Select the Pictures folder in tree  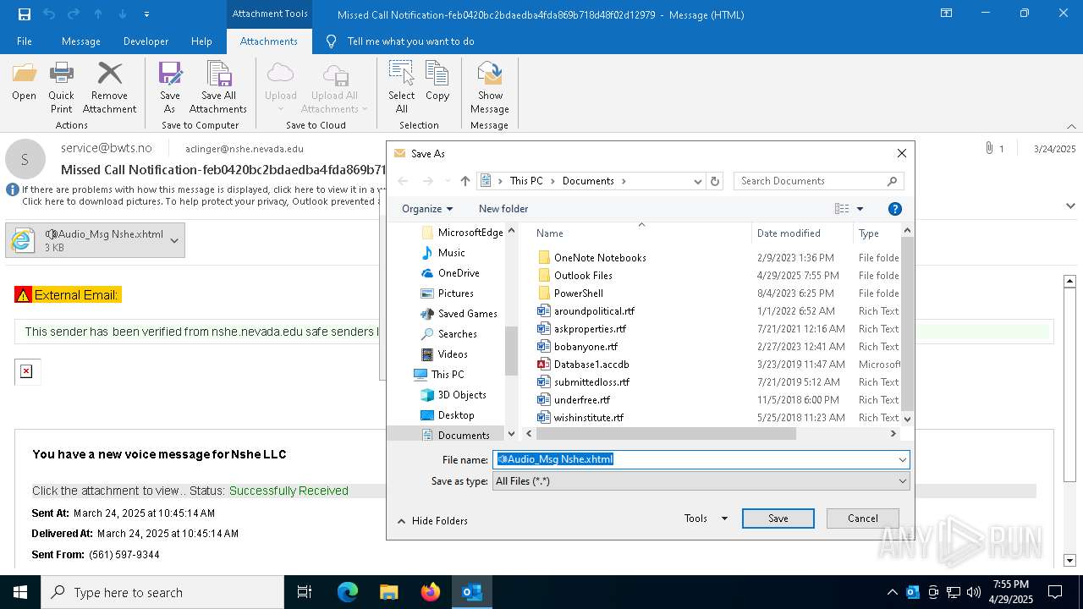[x=456, y=294]
